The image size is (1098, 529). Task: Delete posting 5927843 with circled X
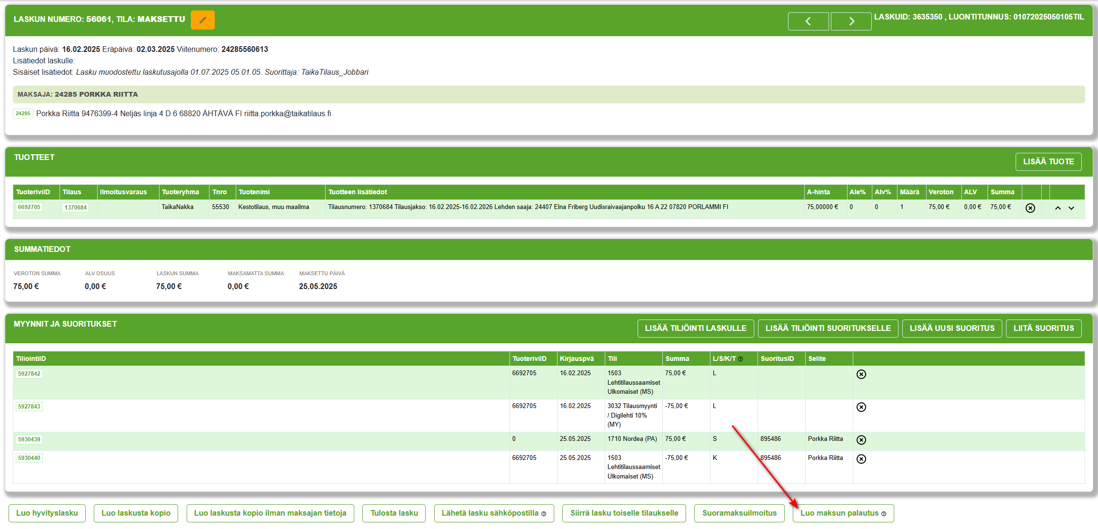[x=861, y=407]
